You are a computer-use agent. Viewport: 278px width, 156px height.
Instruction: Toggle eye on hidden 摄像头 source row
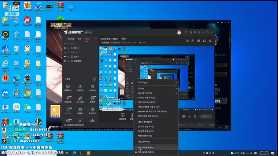coord(65,52)
